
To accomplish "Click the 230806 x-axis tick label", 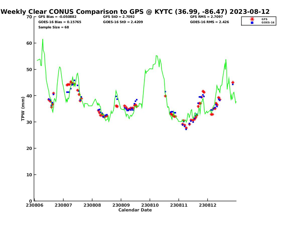I will click(x=34, y=205).
